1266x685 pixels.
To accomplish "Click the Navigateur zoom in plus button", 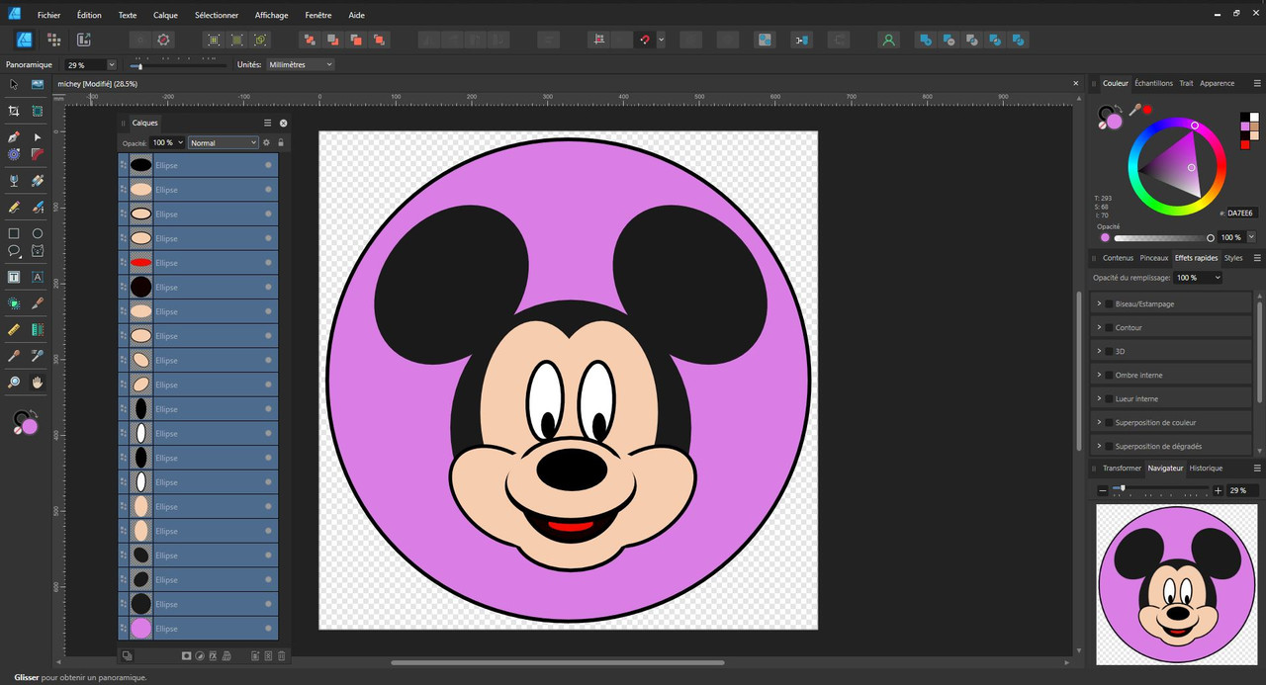I will point(1217,490).
